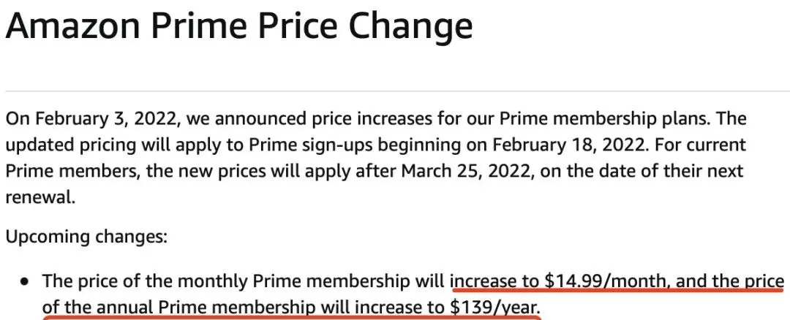Click the "Amazon Prime Price Change" heading
The width and height of the screenshot is (790, 320).
(x=238, y=27)
